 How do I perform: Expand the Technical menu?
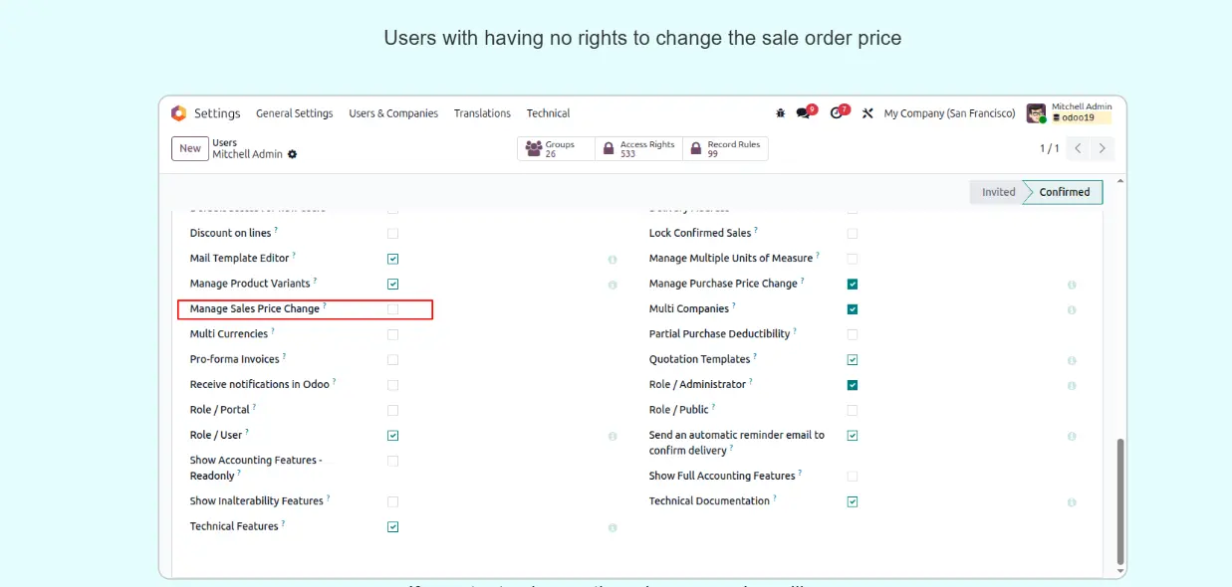click(x=548, y=113)
